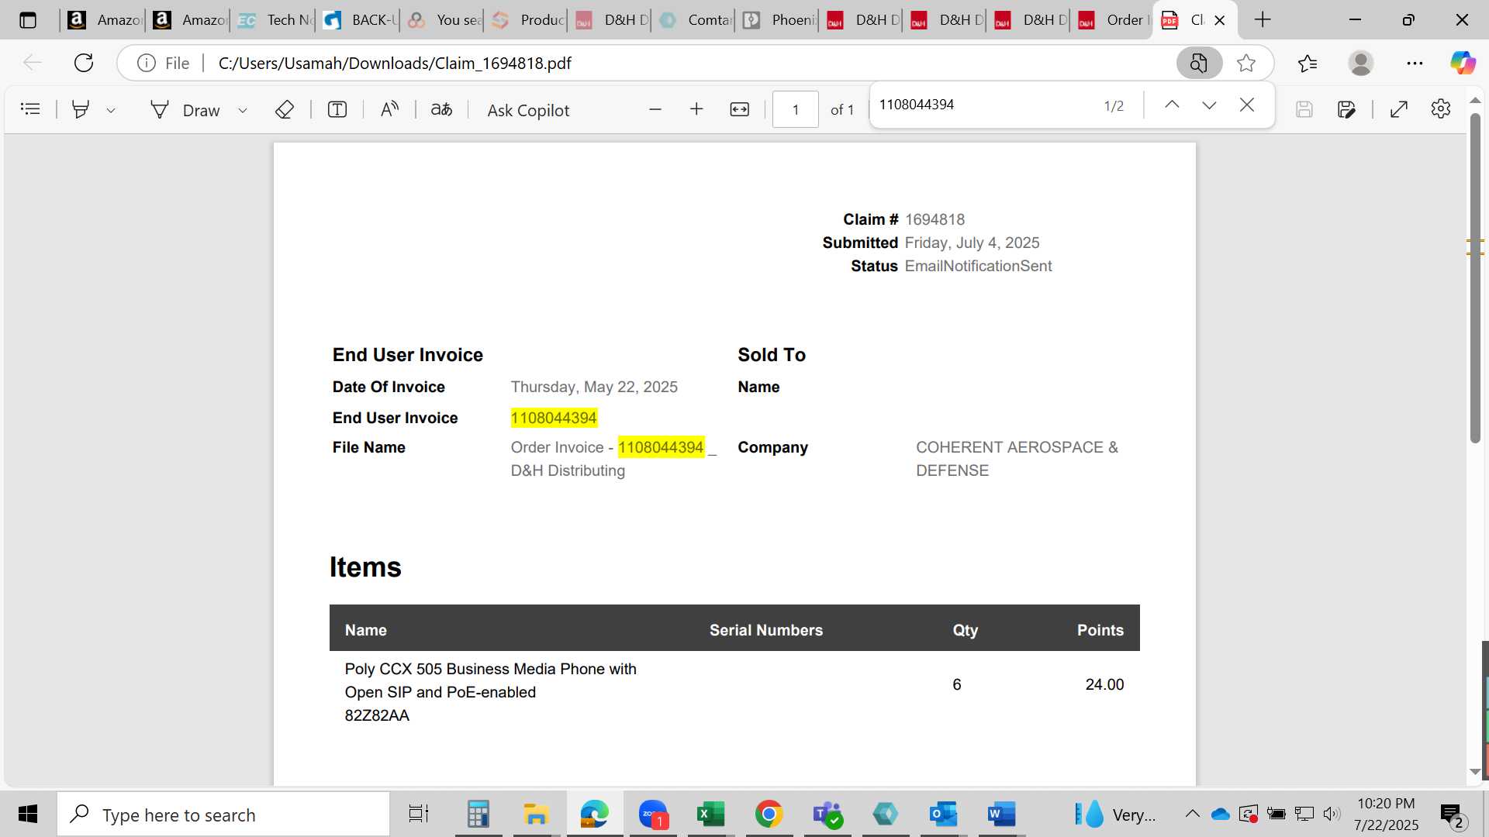Click the Points value 24.00

click(1104, 684)
